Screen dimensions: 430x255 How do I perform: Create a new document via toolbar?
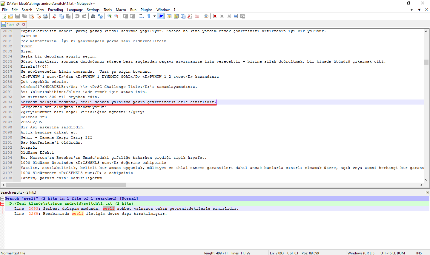(4, 16)
